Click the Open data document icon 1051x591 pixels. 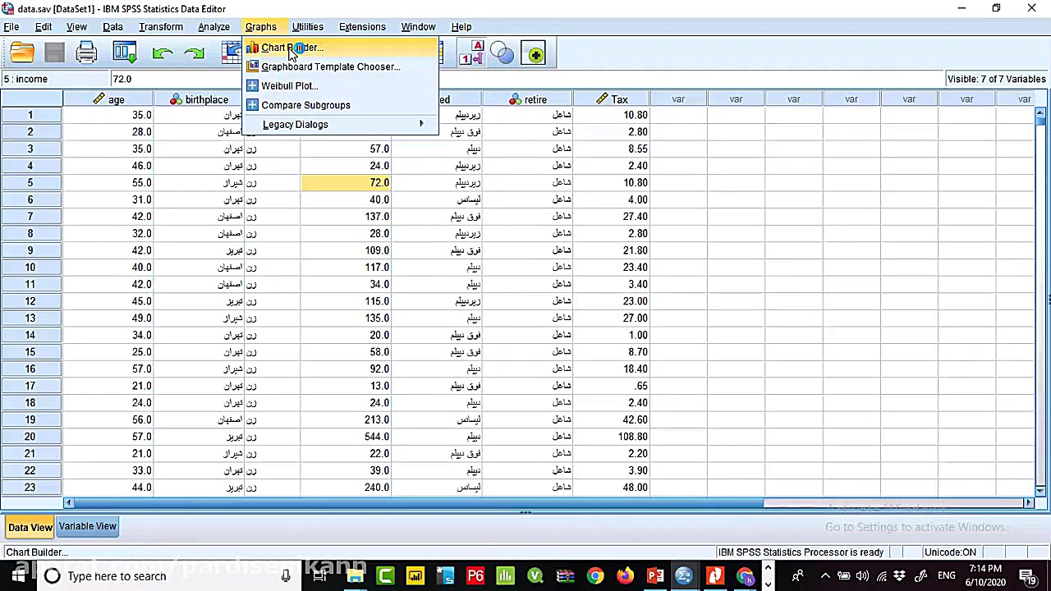point(22,54)
